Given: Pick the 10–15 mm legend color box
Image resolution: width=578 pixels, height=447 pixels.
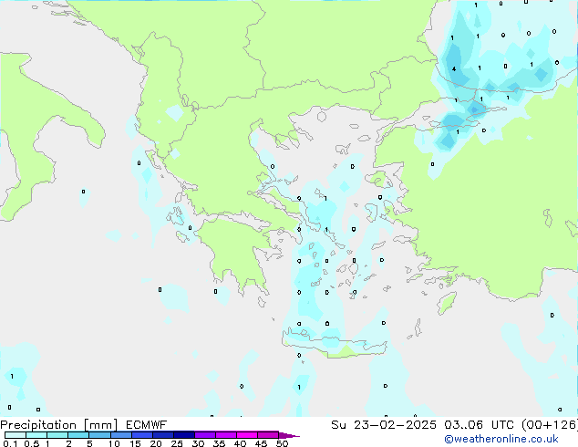Looking at the screenshot, I should tap(120, 435).
